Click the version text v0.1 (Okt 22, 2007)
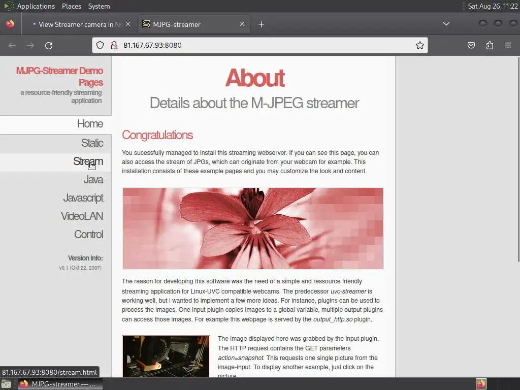This screenshot has height=390, width=520. tap(80, 268)
